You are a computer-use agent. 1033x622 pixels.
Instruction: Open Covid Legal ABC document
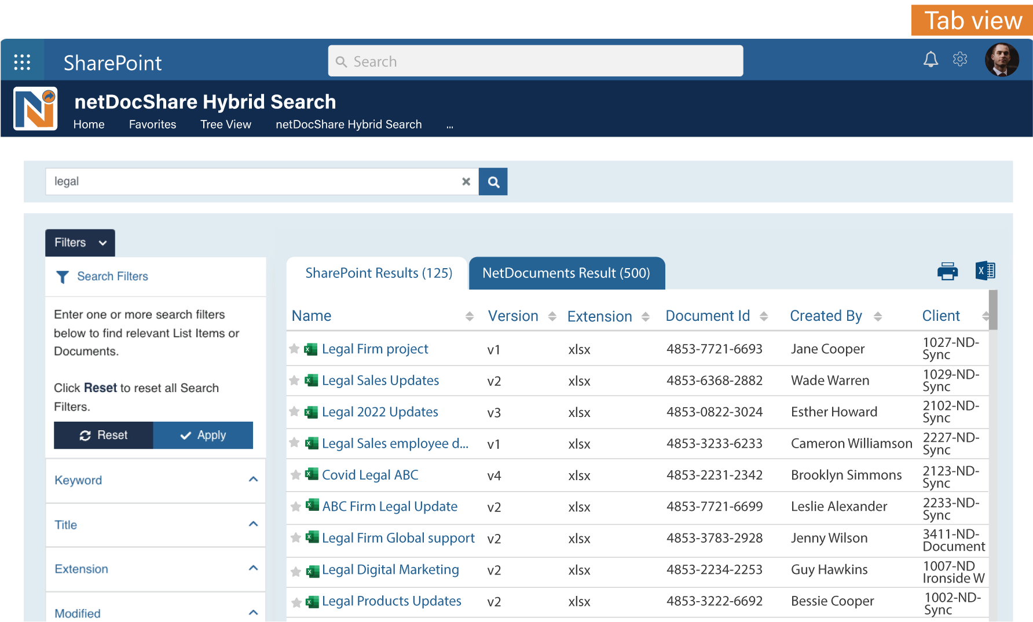pyautogui.click(x=370, y=475)
